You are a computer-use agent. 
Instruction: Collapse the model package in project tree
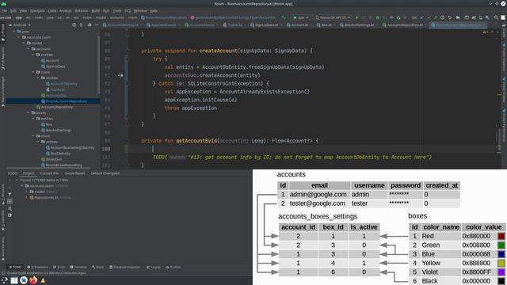24,43
